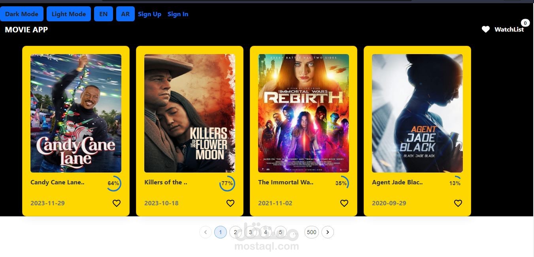Click the Sign In link
534x257 pixels.
point(177,14)
